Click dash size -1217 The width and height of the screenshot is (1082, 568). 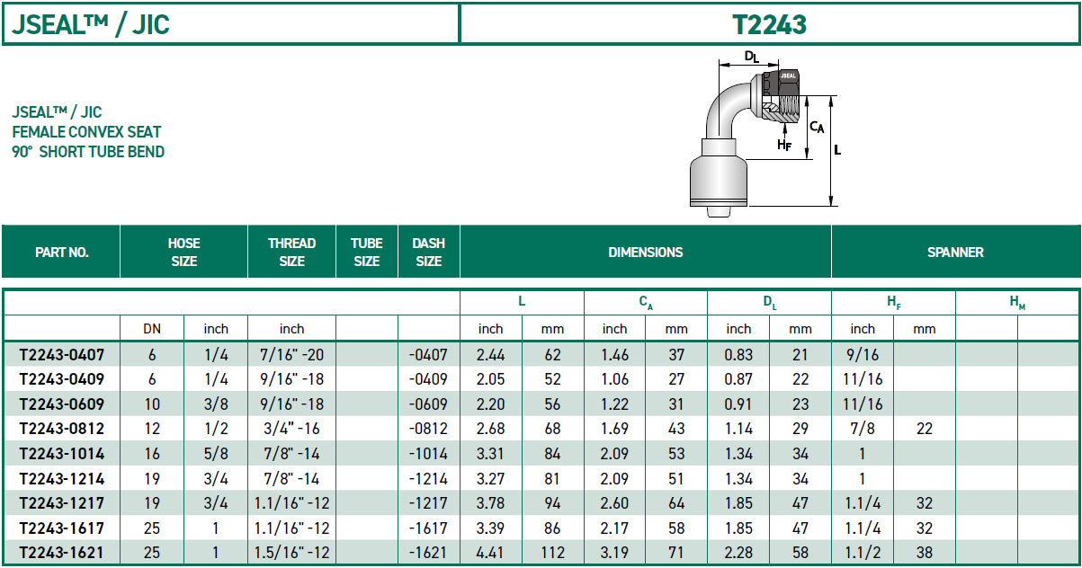click(x=428, y=503)
